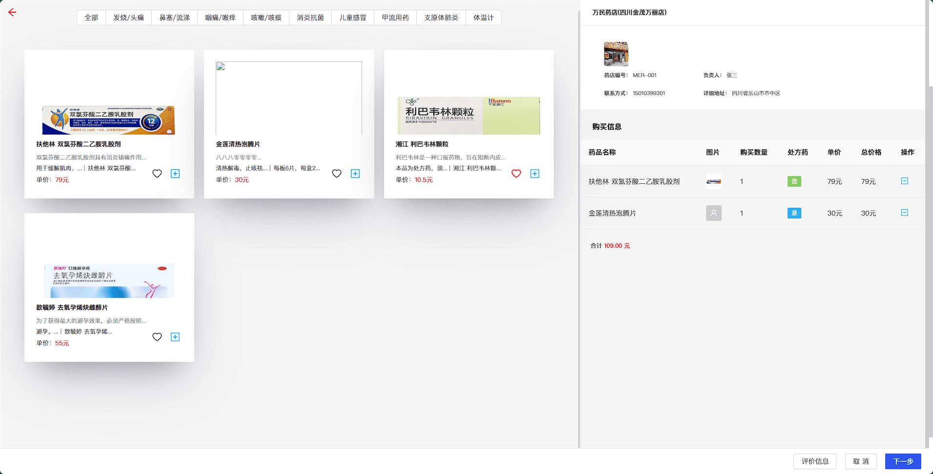The height and width of the screenshot is (474, 933).
Task: Add 扶他林 双氯芬酸二乙胺乳胶剂 to cart with plus icon
Action: click(175, 174)
